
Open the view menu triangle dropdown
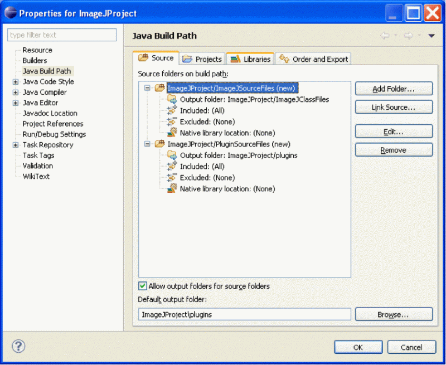(432, 36)
